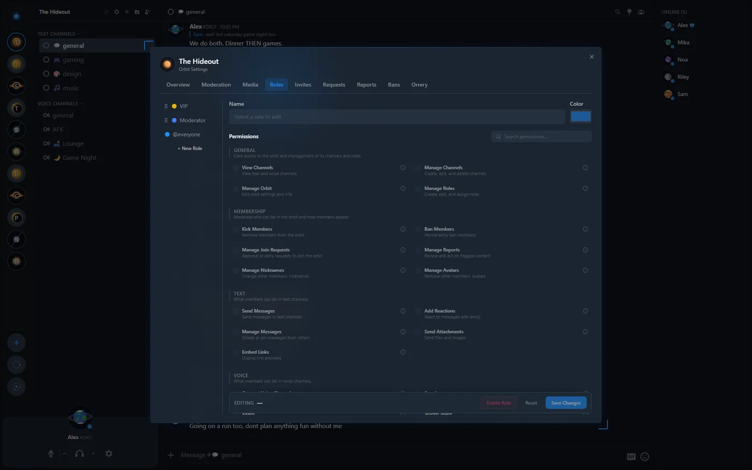Open the gaming text channel
The height and width of the screenshot is (470, 752).
[x=96, y=60]
